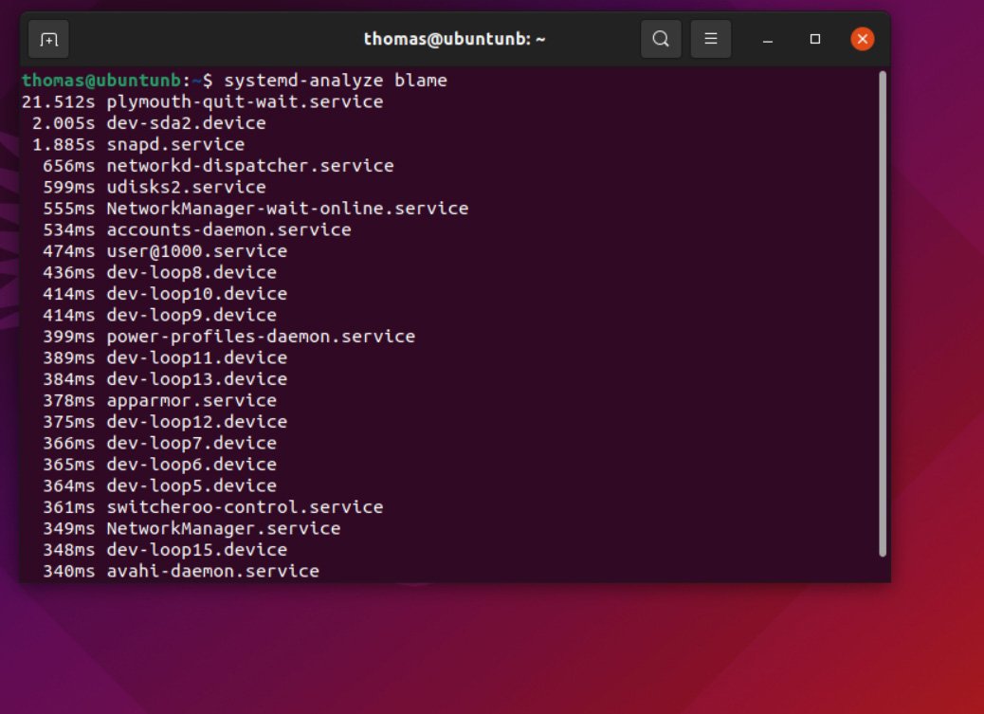This screenshot has height=714, width=984.
Task: Open the hamburger menu in the titlebar
Action: 710,39
